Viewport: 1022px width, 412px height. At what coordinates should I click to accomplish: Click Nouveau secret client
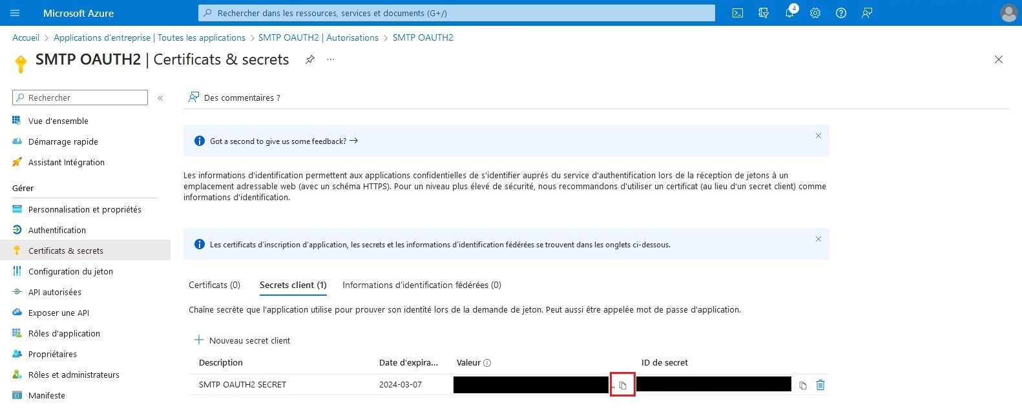pos(242,340)
